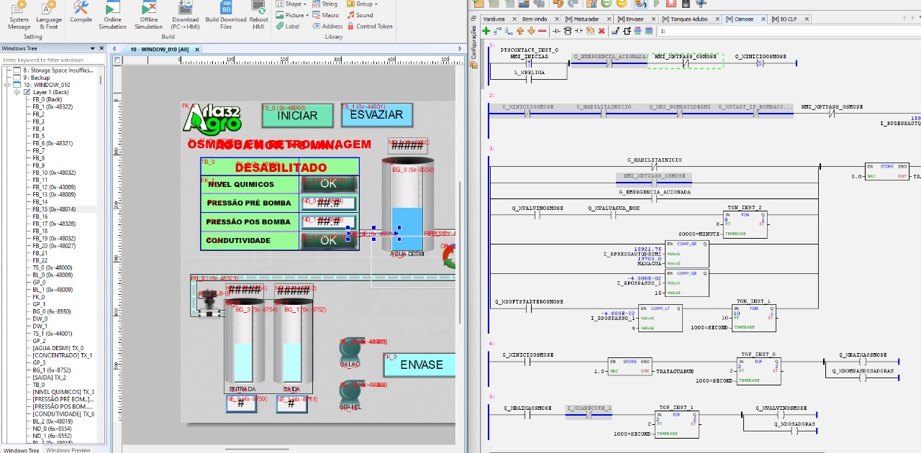
Task: Toggle the ESVAZIAR switch on HMI canvas
Action: click(x=376, y=114)
